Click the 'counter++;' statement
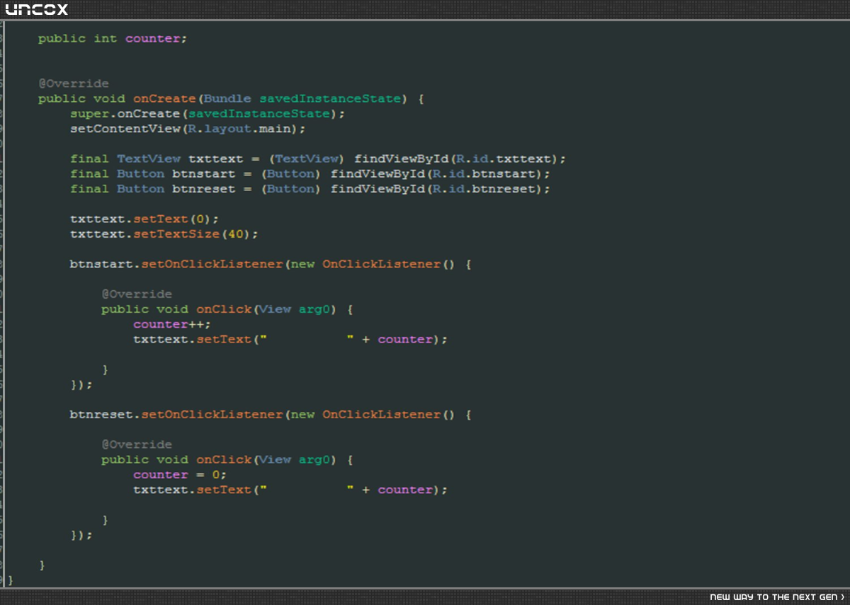Image resolution: width=850 pixels, height=605 pixels. (x=172, y=325)
